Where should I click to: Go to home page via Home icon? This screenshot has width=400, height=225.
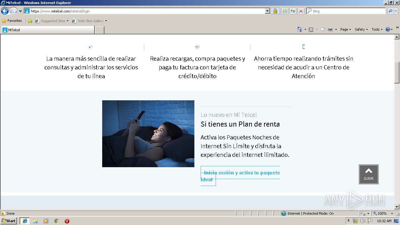pyautogui.click(x=300, y=29)
